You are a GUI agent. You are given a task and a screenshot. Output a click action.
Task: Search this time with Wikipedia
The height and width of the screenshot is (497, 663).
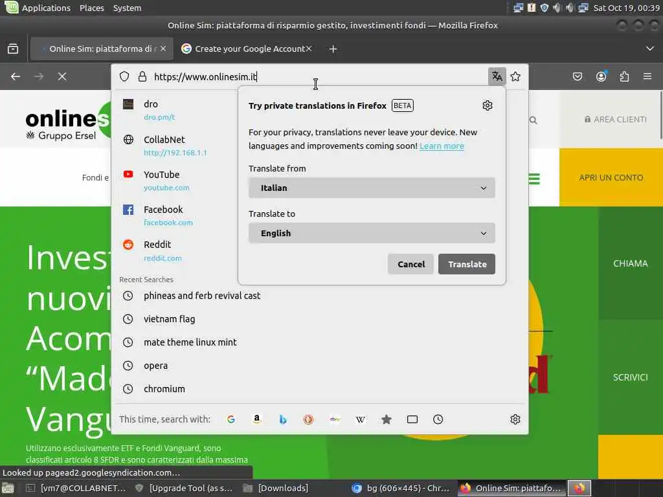point(361,419)
